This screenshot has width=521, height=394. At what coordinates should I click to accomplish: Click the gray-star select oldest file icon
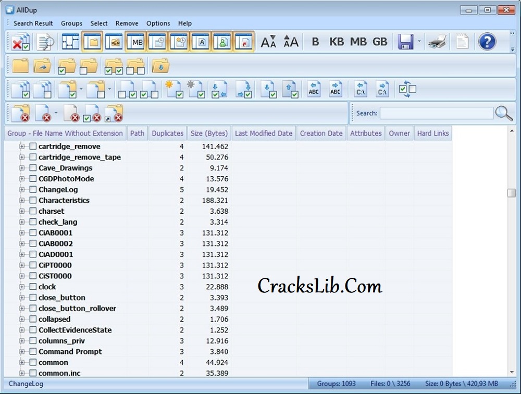(x=196, y=89)
